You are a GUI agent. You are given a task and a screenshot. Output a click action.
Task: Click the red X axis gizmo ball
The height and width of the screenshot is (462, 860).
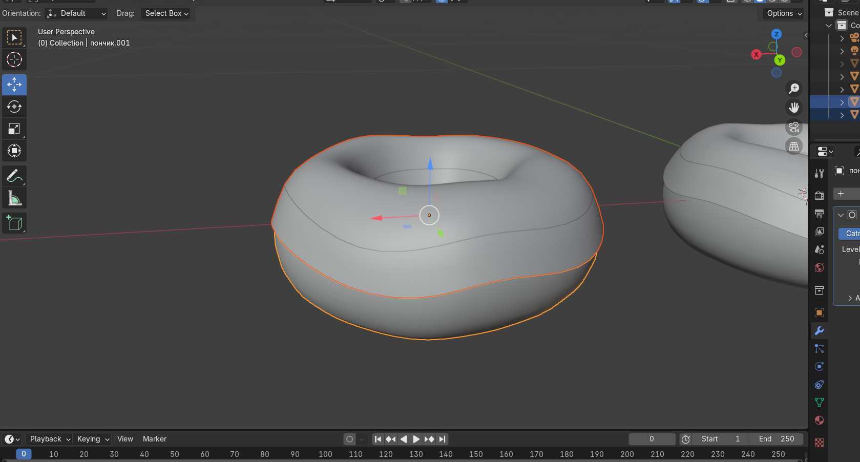click(x=756, y=54)
